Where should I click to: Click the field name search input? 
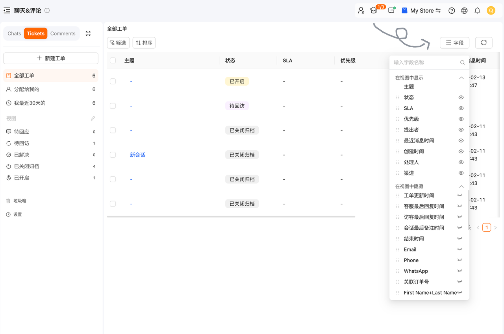pyautogui.click(x=425, y=62)
